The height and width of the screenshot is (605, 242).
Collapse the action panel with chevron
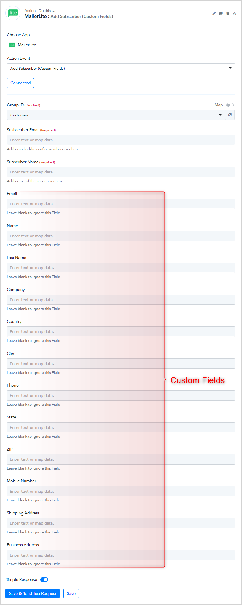coord(235,14)
